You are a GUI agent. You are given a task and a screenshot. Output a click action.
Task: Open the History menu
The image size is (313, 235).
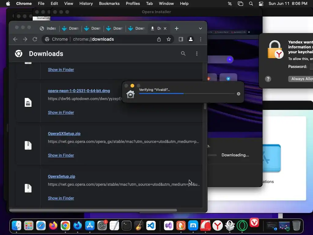[86, 4]
